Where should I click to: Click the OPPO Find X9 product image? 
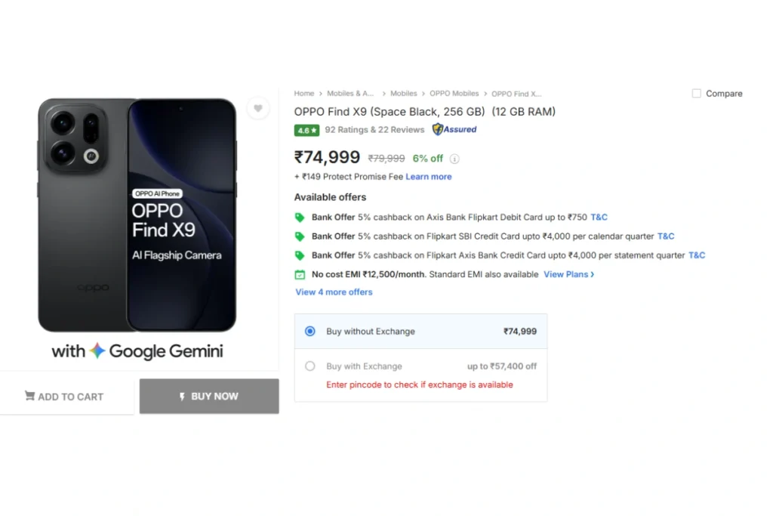tap(137, 215)
